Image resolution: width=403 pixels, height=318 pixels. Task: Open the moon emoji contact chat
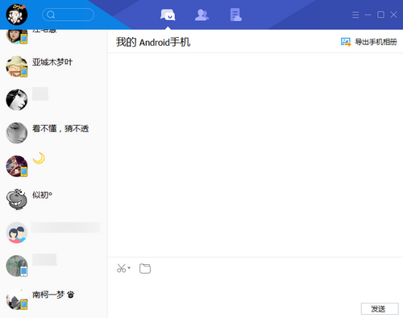[x=54, y=166]
